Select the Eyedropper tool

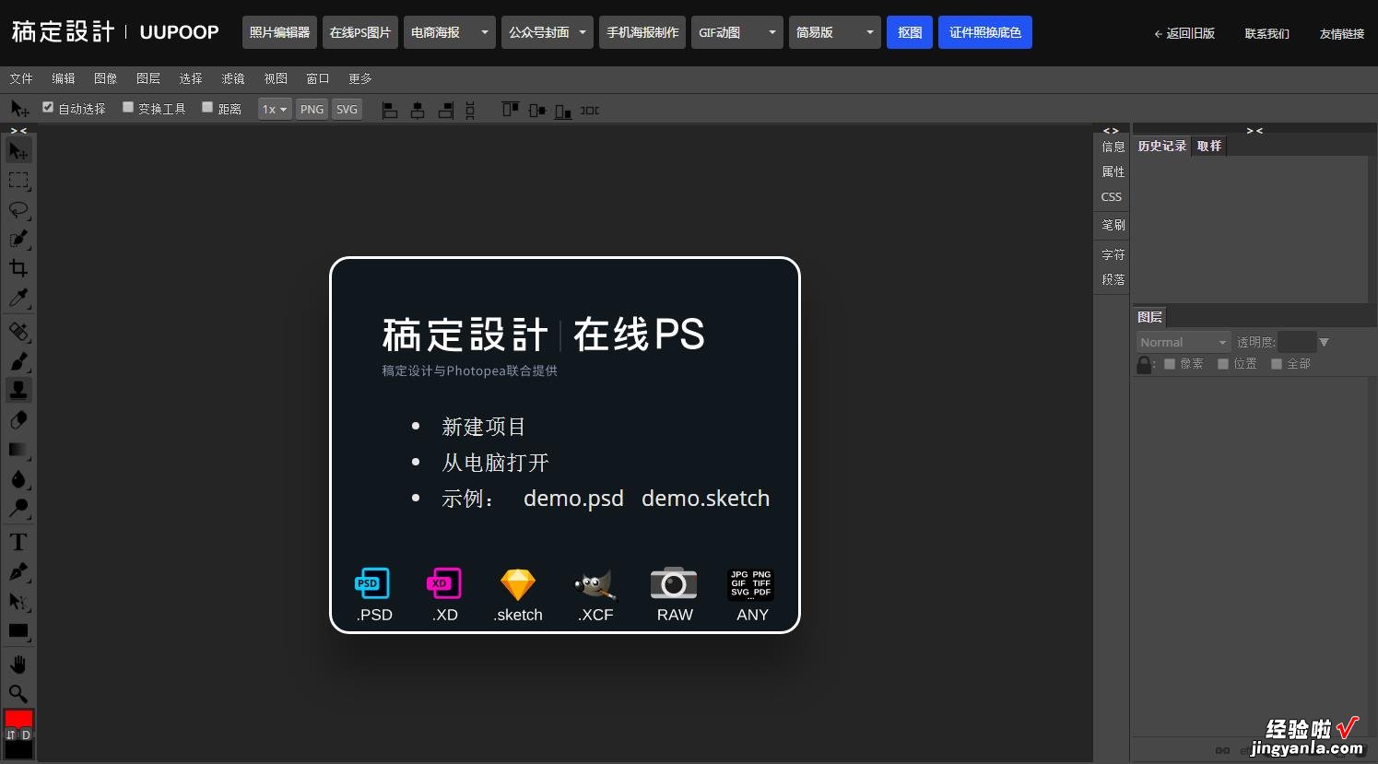(18, 298)
